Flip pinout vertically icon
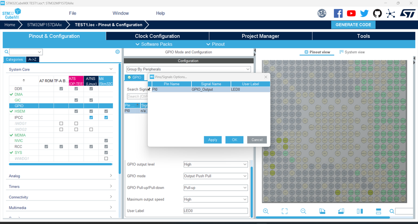Viewport: 418px width, 224px height. [378, 211]
